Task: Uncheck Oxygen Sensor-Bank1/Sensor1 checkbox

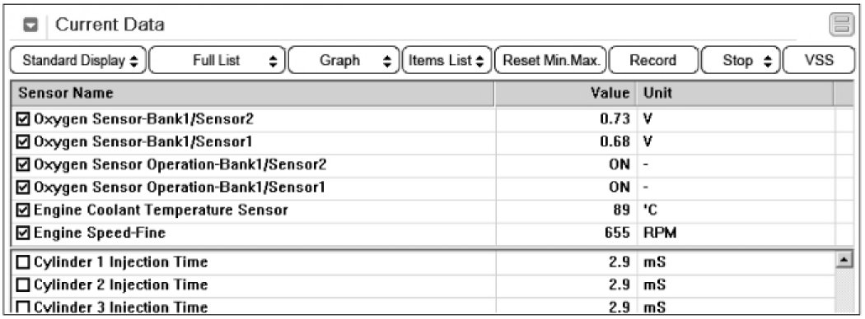Action: [23, 141]
